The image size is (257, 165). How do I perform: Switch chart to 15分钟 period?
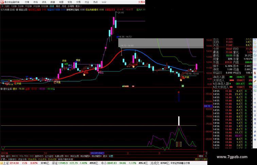point(28,6)
